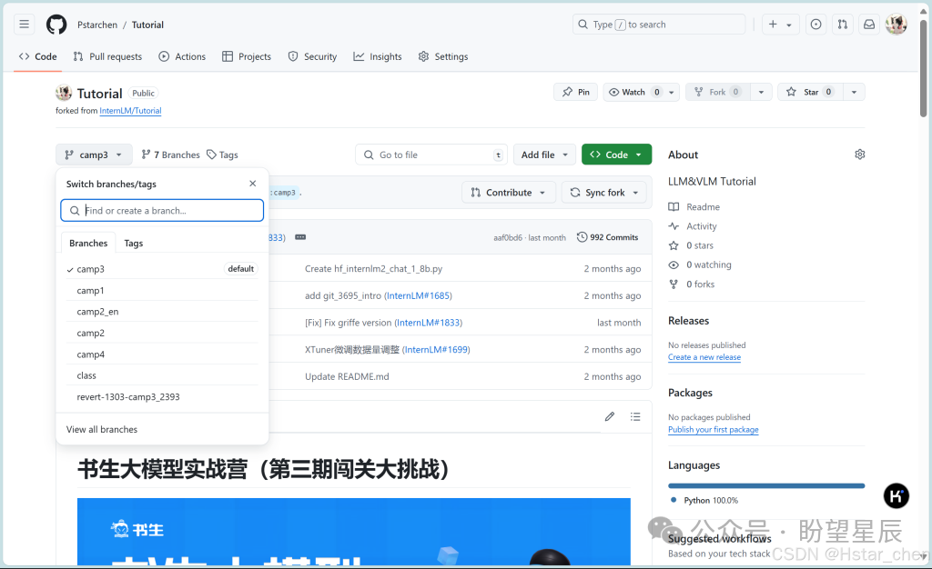Star the Tutorial repository
932x569 pixels.
click(x=809, y=92)
